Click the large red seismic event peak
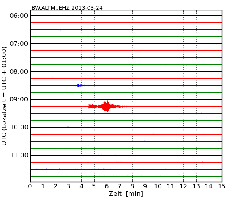Screen dimensions: 252x202 pos(106,106)
